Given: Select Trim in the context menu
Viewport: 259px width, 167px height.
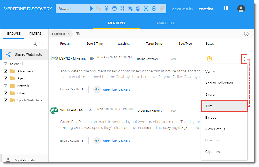Looking at the screenshot, I should [x=224, y=106].
